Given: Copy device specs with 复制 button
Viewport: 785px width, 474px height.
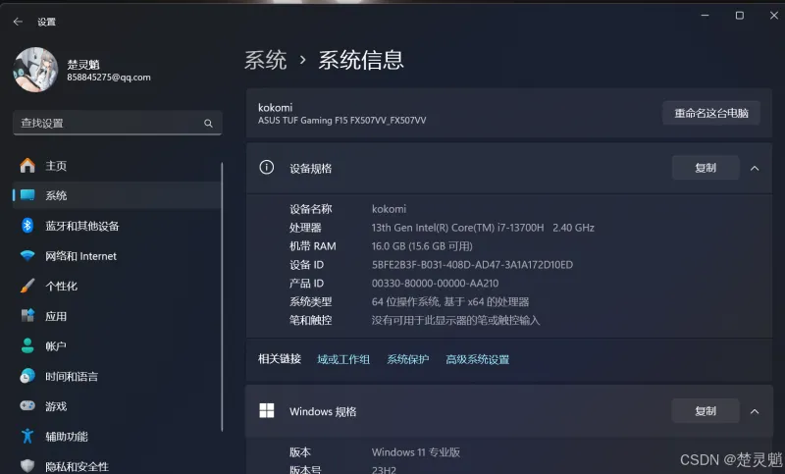Looking at the screenshot, I should point(705,168).
